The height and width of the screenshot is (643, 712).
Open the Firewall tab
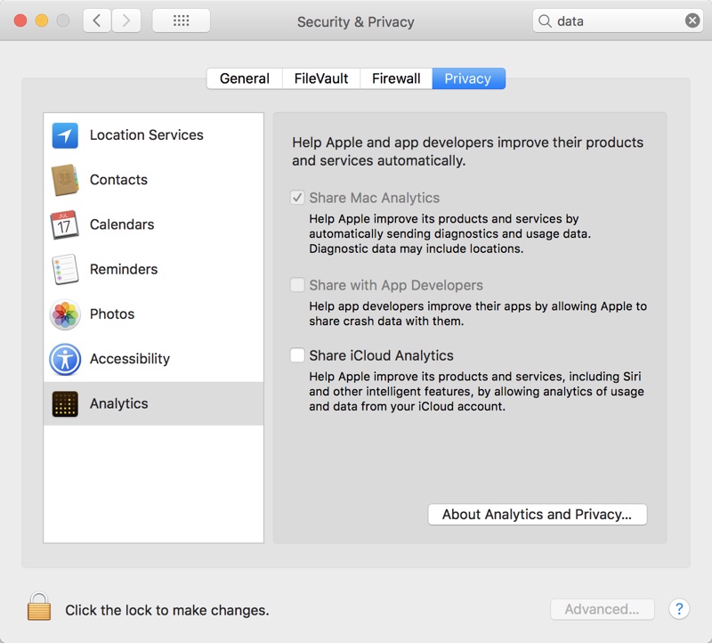(396, 78)
